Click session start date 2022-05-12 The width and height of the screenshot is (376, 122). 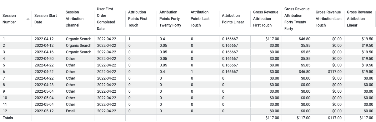[44, 111]
